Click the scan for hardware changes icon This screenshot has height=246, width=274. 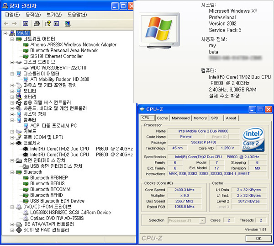68,24
